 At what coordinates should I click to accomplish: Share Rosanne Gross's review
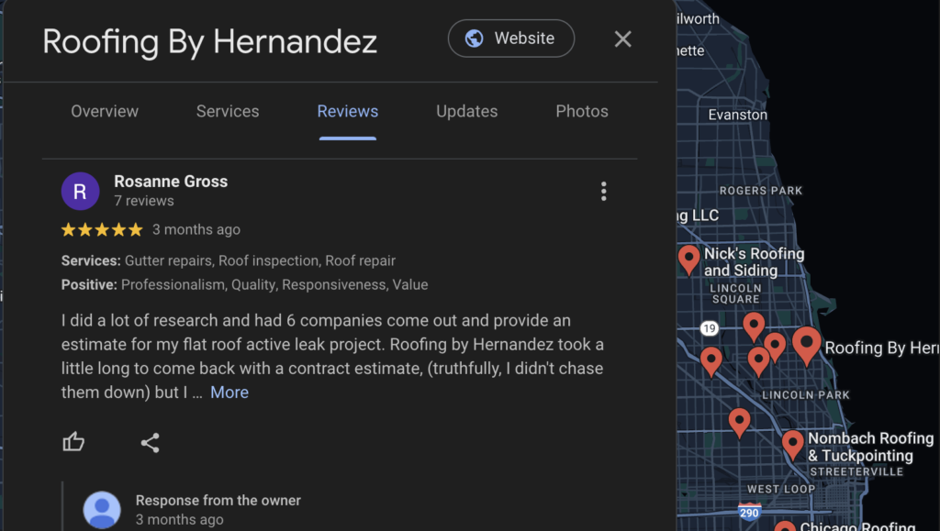tap(150, 442)
